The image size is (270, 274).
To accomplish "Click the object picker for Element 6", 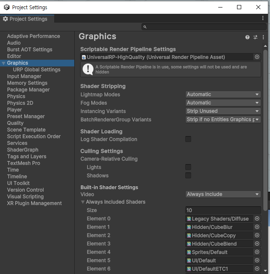I will (257, 269).
